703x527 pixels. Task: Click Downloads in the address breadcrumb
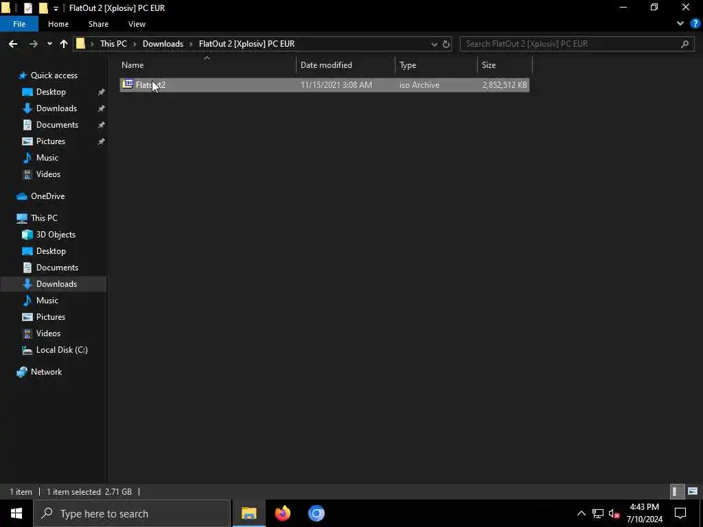click(x=163, y=44)
